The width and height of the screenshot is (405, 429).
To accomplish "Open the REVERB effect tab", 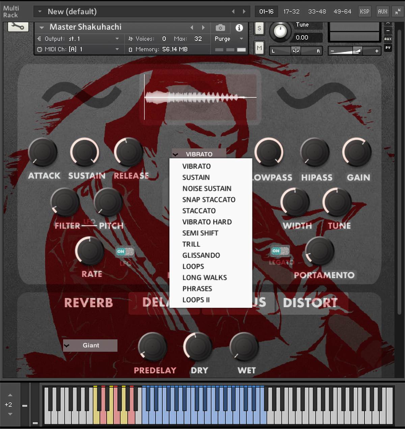I will (x=89, y=303).
